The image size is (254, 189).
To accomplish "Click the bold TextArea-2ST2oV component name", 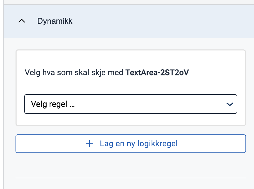I will click(157, 72).
